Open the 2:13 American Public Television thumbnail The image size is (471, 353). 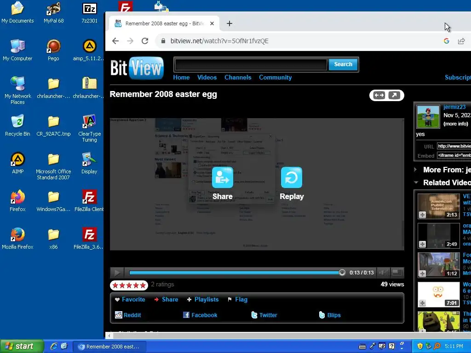[x=438, y=206]
